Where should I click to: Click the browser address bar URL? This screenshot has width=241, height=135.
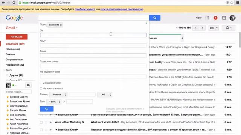coord(46,3)
